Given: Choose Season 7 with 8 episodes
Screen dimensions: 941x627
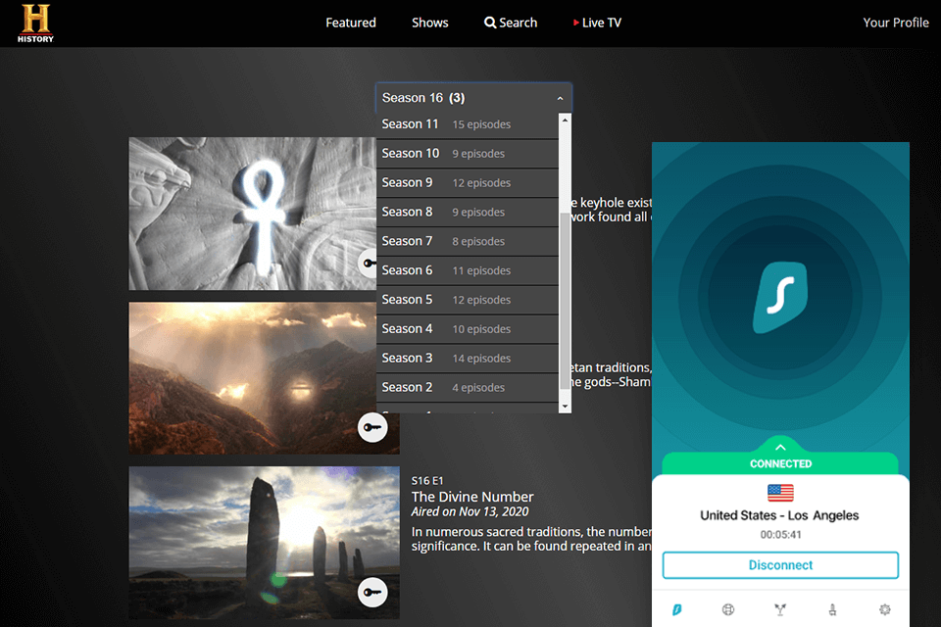Looking at the screenshot, I should [468, 241].
